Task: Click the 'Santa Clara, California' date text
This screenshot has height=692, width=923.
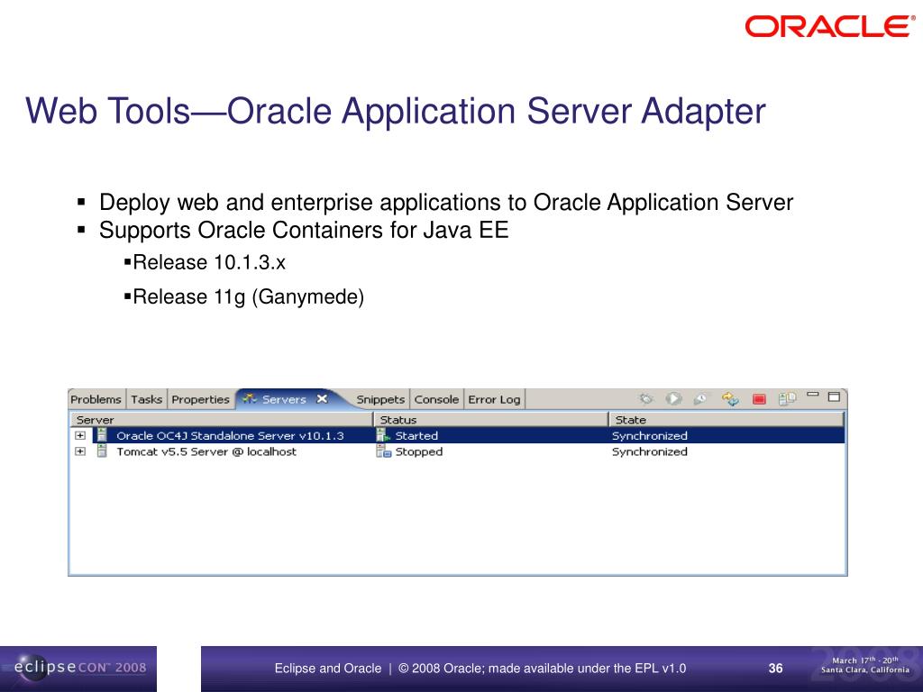Action: click(x=864, y=669)
